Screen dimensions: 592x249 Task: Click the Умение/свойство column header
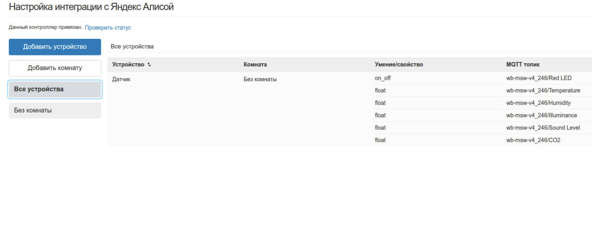coord(399,65)
